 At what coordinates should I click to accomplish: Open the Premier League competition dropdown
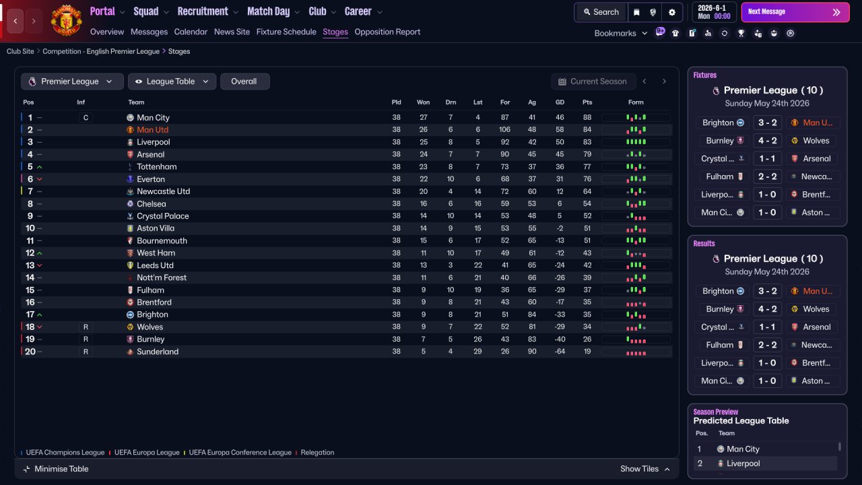[x=72, y=82]
